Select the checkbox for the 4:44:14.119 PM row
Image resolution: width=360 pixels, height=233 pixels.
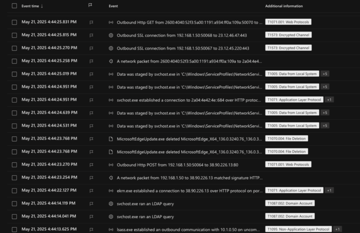coord(14,204)
